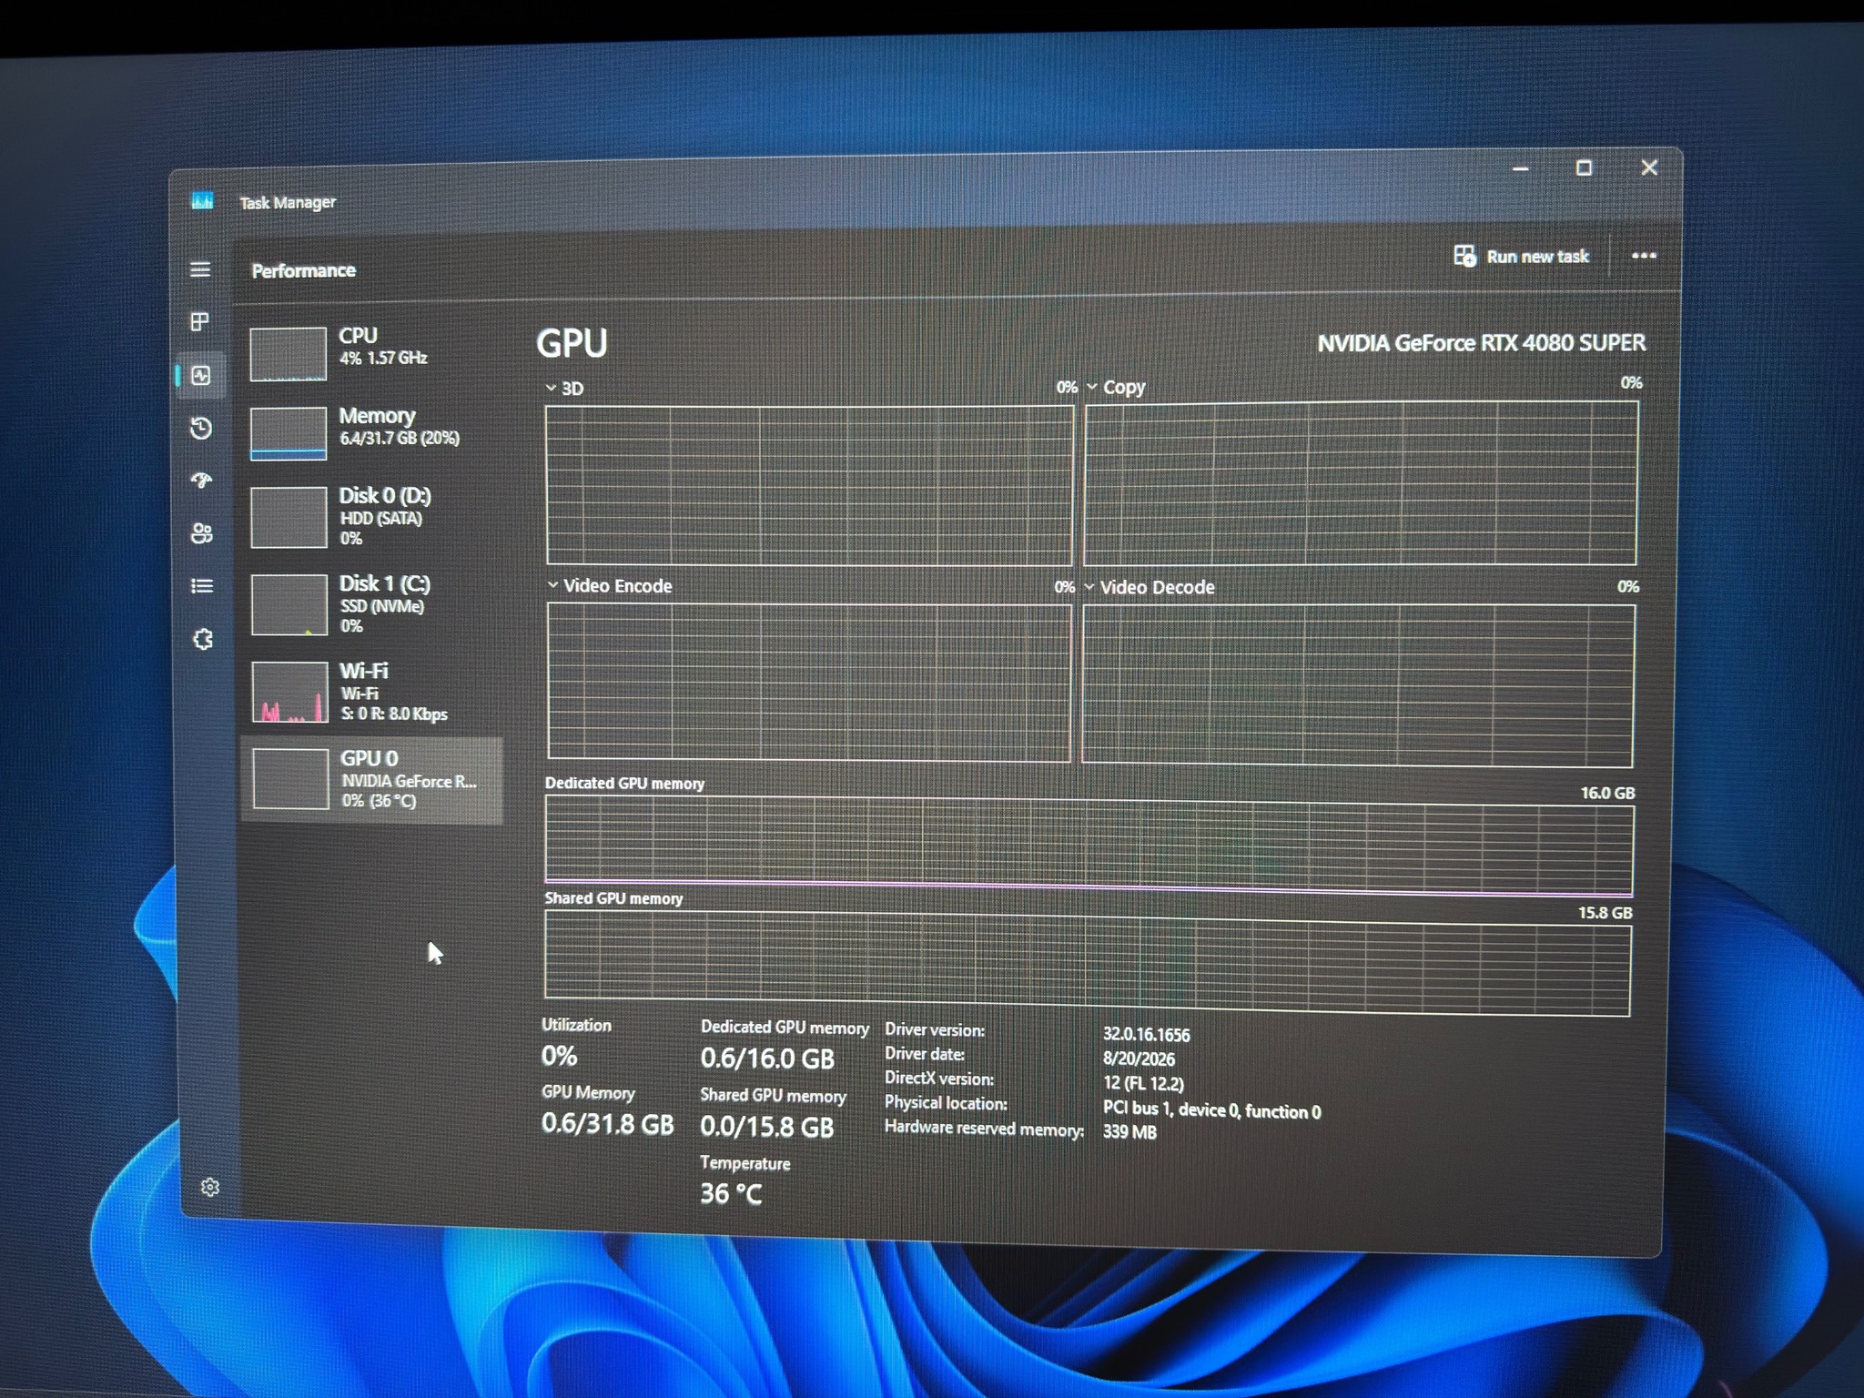
Task: Click the 0% Utilization value
Action: [559, 1056]
